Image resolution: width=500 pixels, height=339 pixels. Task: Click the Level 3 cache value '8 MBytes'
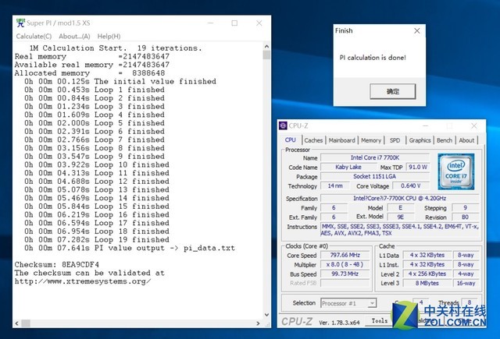427,284
